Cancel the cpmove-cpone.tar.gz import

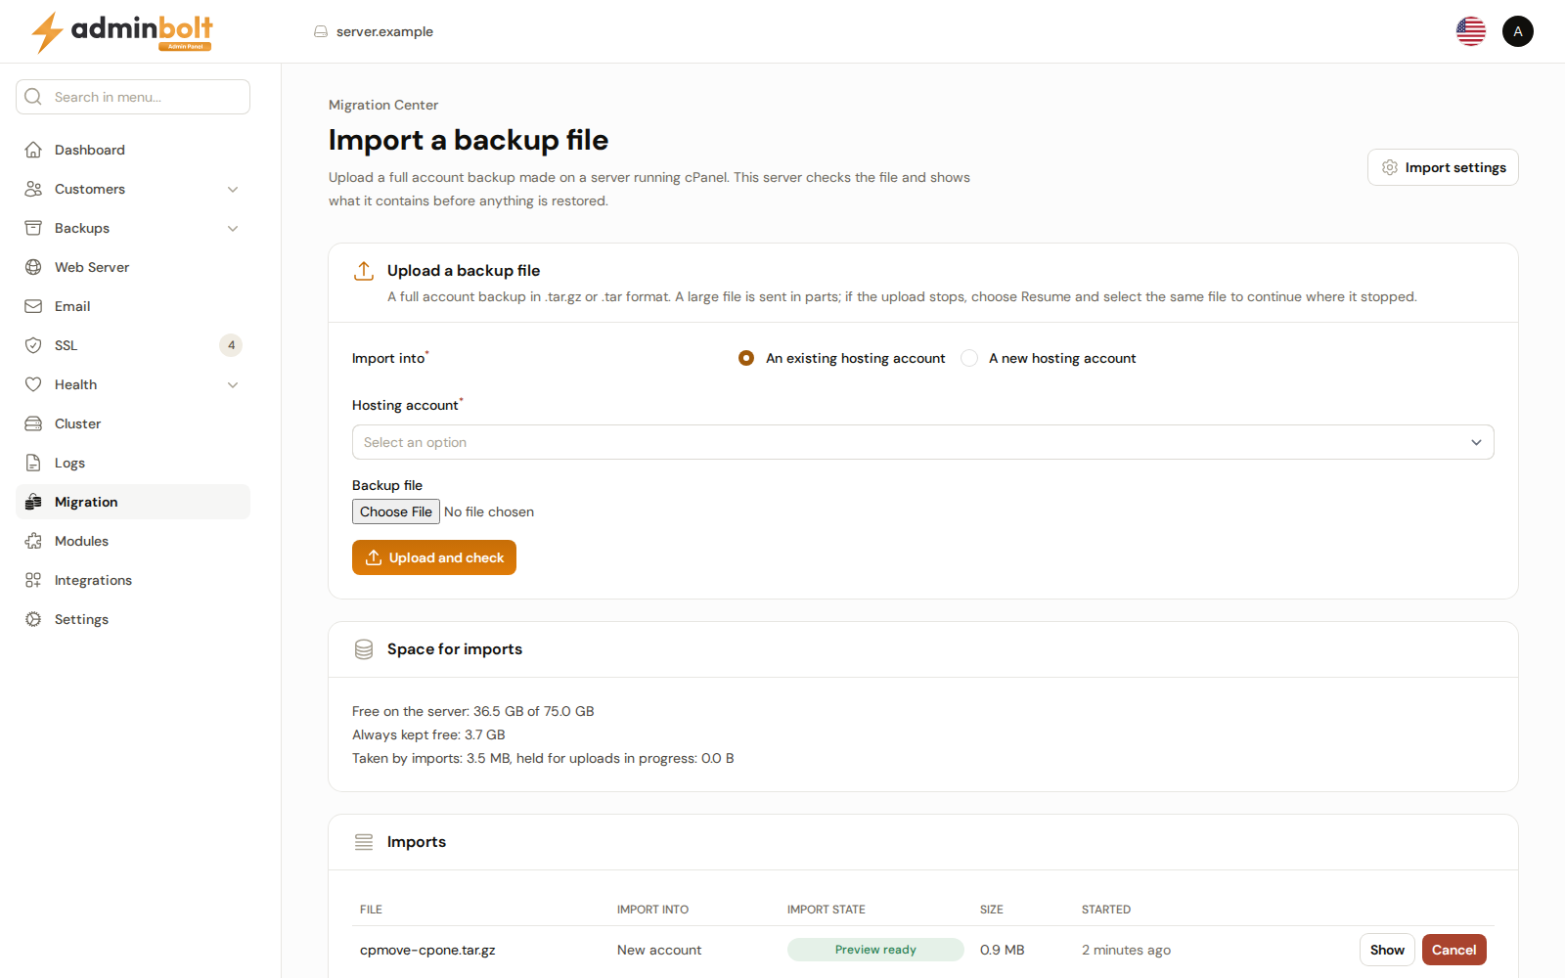coord(1454,950)
